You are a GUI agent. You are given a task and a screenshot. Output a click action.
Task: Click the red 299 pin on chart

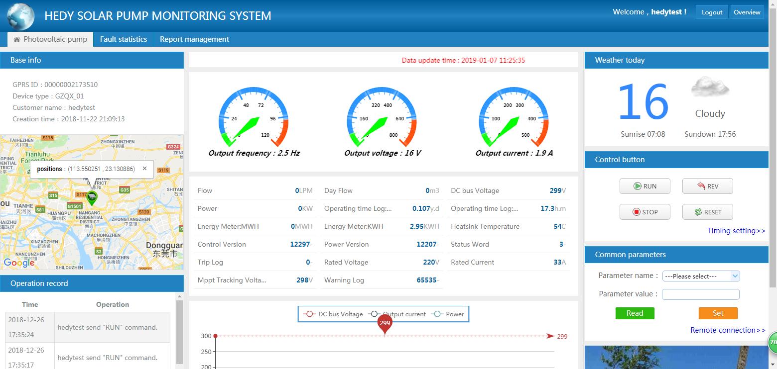pyautogui.click(x=385, y=324)
